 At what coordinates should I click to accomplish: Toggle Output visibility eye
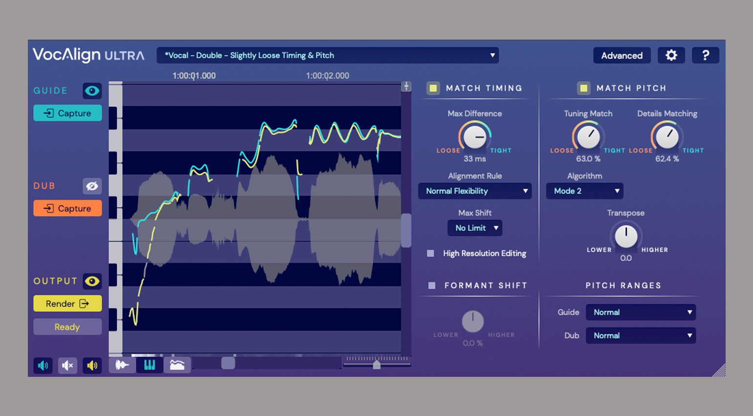tap(92, 281)
